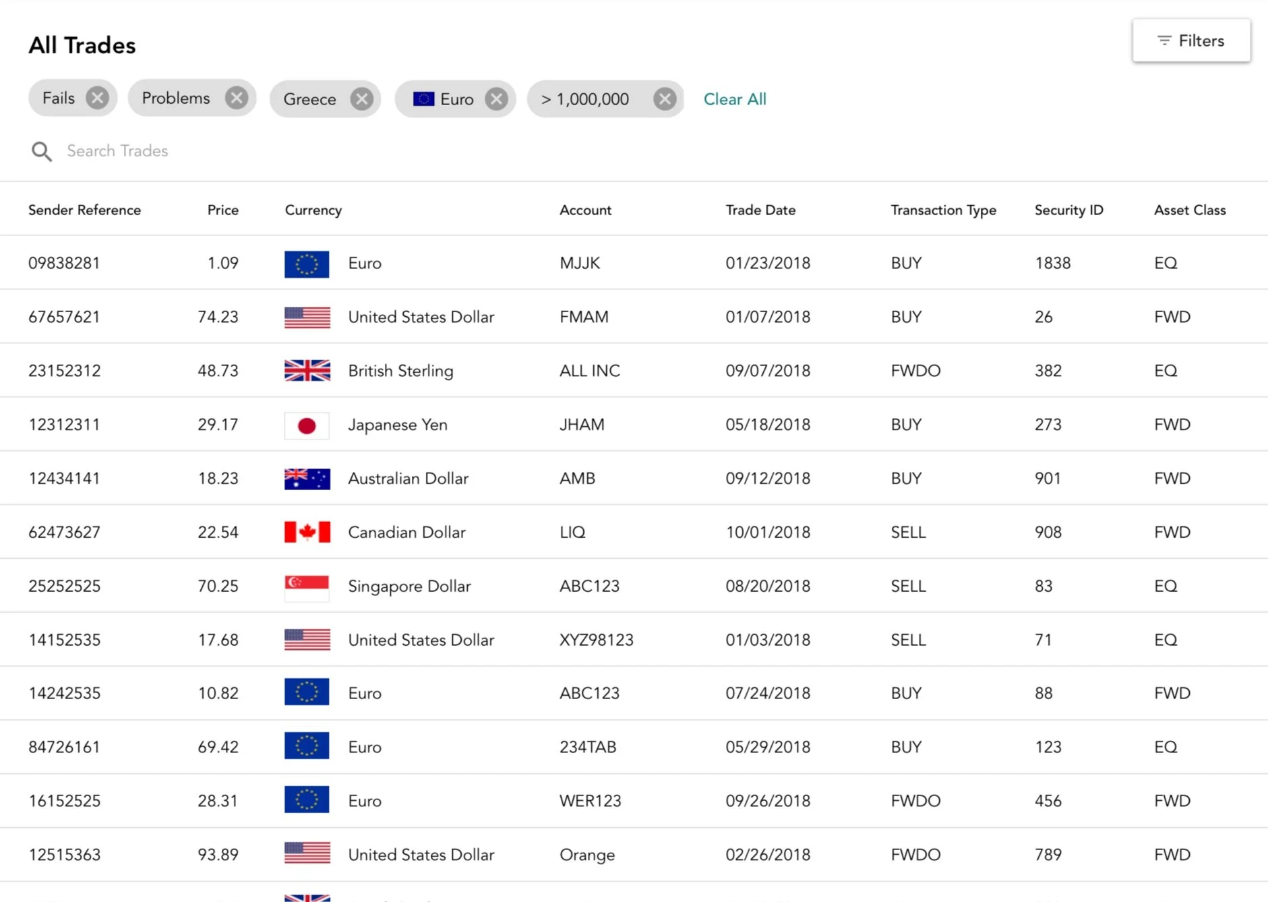Image resolution: width=1268 pixels, height=902 pixels.
Task: Select sender reference 09838281
Action: (x=64, y=263)
